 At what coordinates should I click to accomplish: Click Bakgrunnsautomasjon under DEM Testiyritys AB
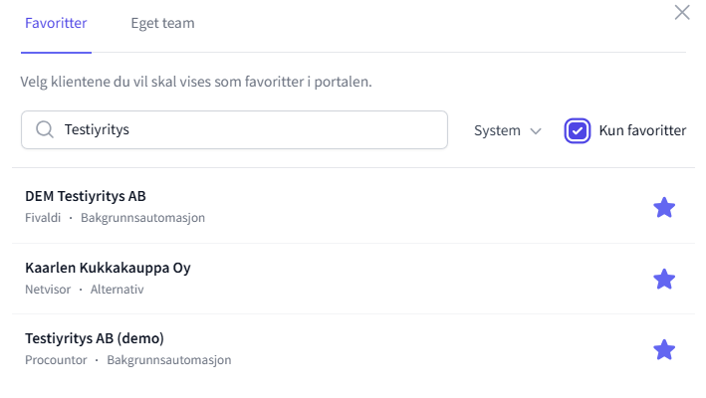point(143,217)
